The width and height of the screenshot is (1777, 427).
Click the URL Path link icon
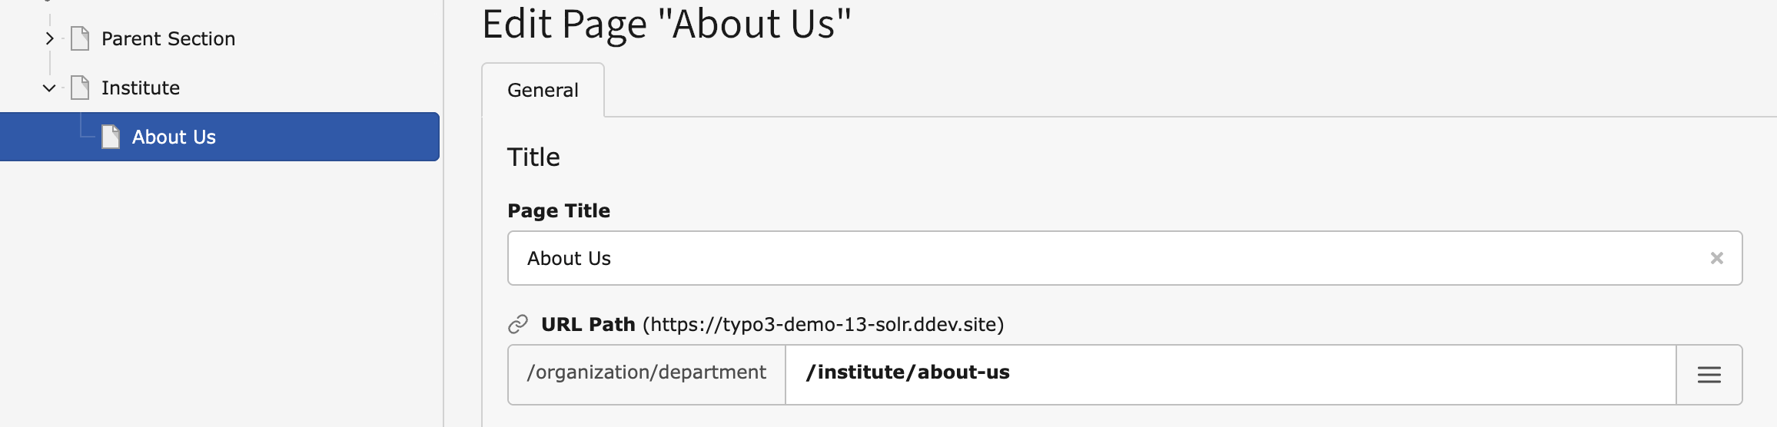click(518, 325)
